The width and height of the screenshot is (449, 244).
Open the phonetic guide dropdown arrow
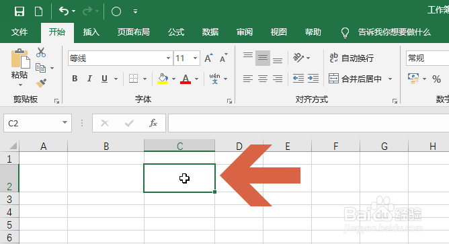(x=226, y=79)
